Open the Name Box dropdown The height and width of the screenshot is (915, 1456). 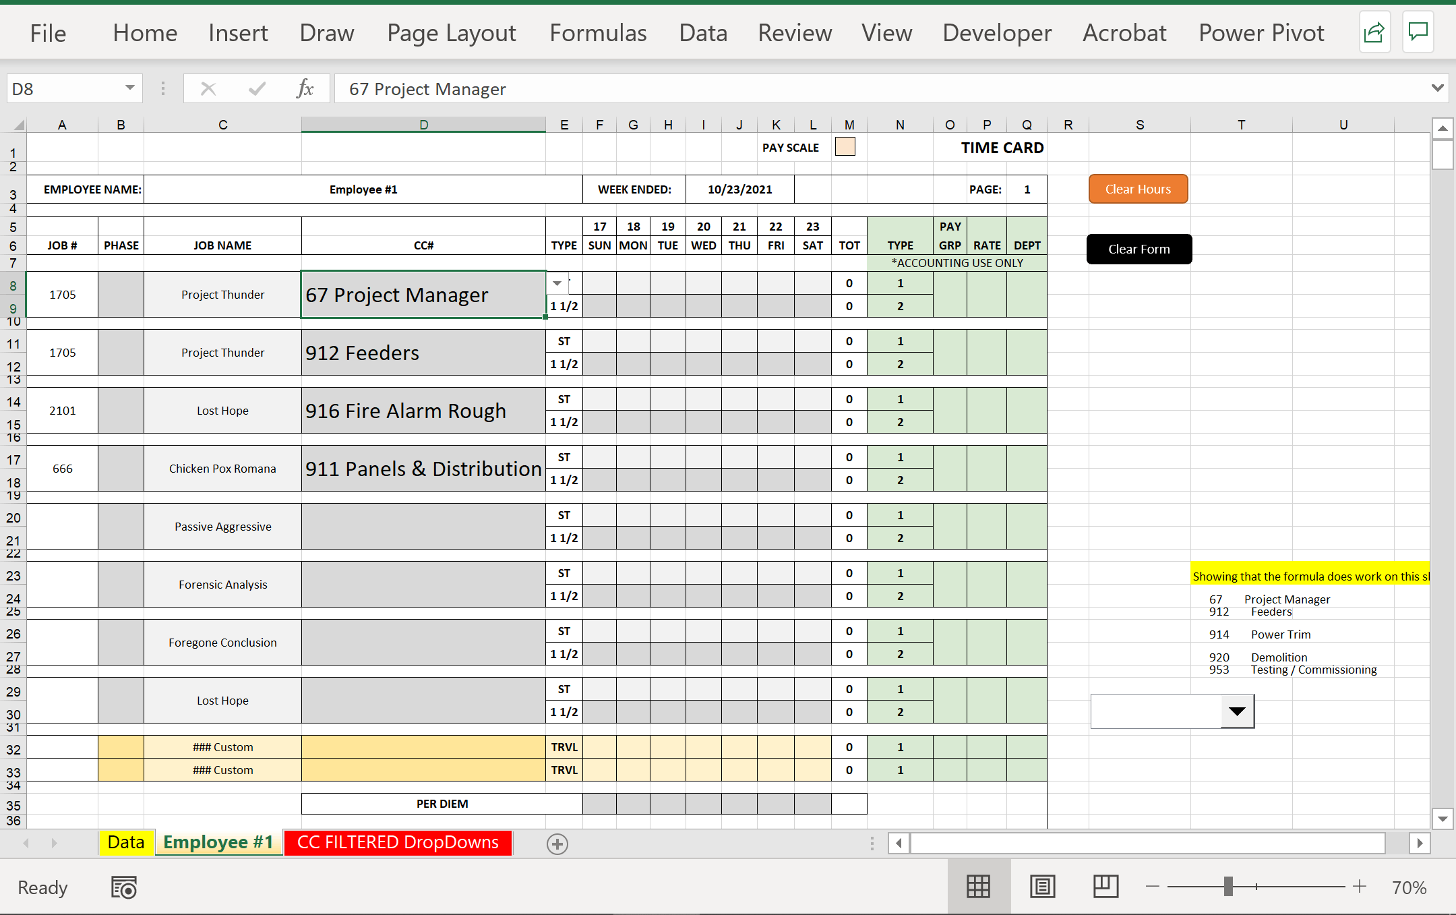pos(129,88)
